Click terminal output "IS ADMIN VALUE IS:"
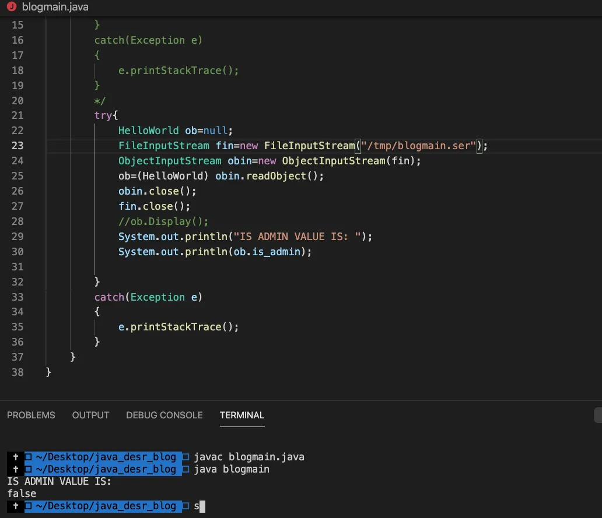 tap(59, 481)
